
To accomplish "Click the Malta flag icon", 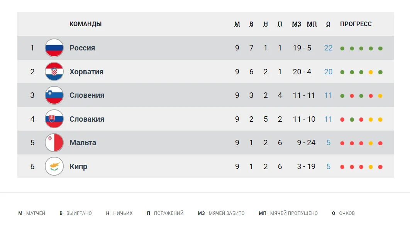I will point(54,143).
